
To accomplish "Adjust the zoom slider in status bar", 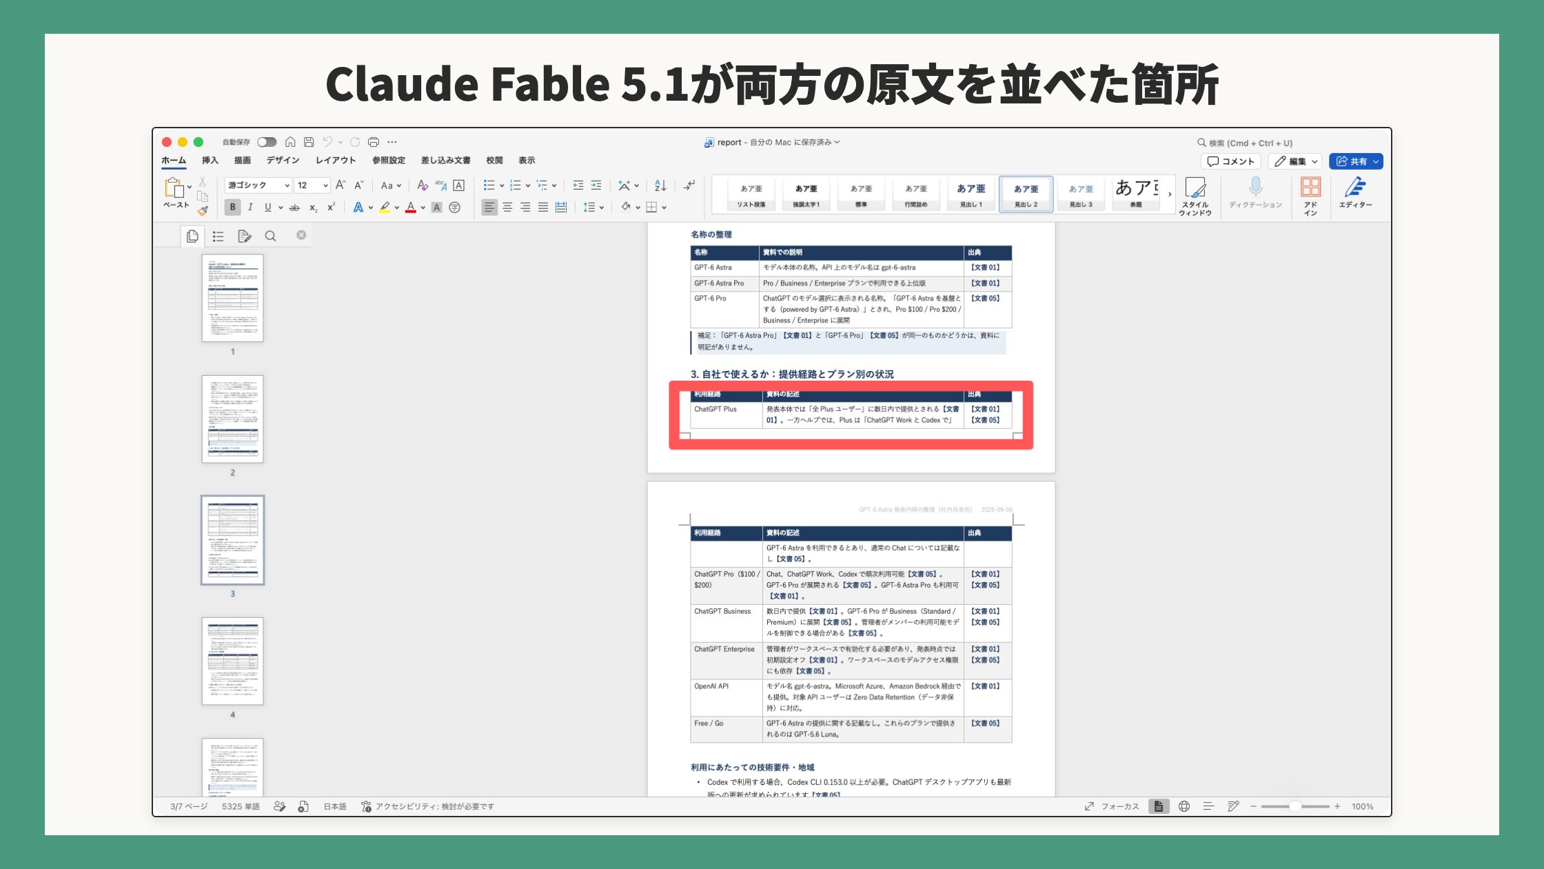I will click(x=1295, y=806).
